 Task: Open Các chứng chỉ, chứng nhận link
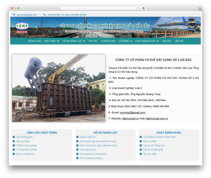click(x=93, y=154)
